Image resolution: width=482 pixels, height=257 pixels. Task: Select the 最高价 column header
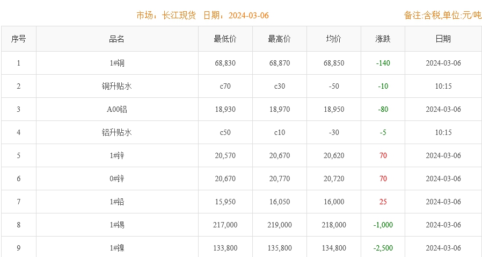pyautogui.click(x=279, y=39)
